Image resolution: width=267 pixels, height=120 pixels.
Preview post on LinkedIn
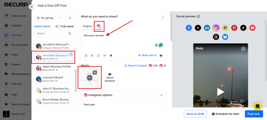click(x=207, y=28)
